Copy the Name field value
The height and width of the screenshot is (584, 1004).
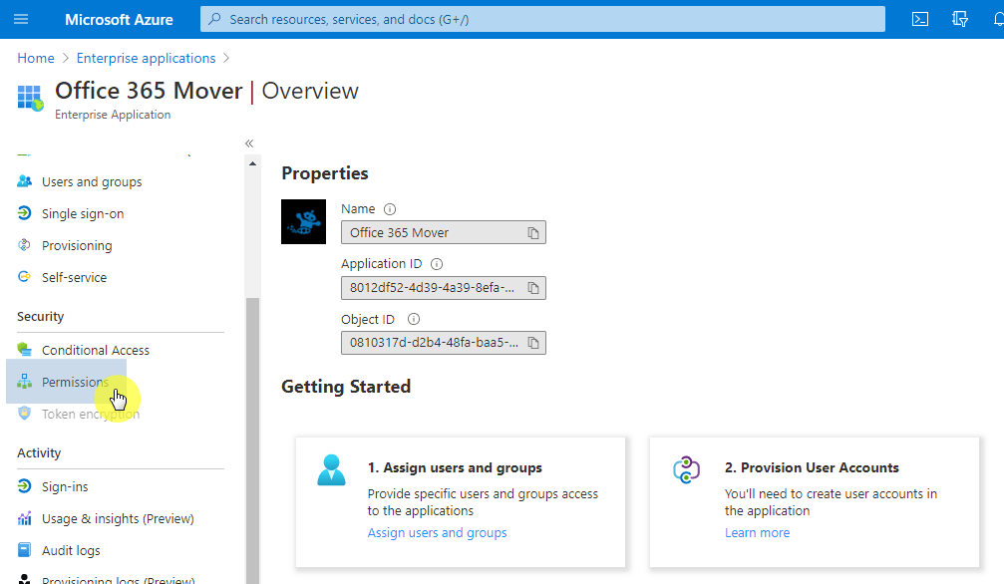[x=532, y=233]
